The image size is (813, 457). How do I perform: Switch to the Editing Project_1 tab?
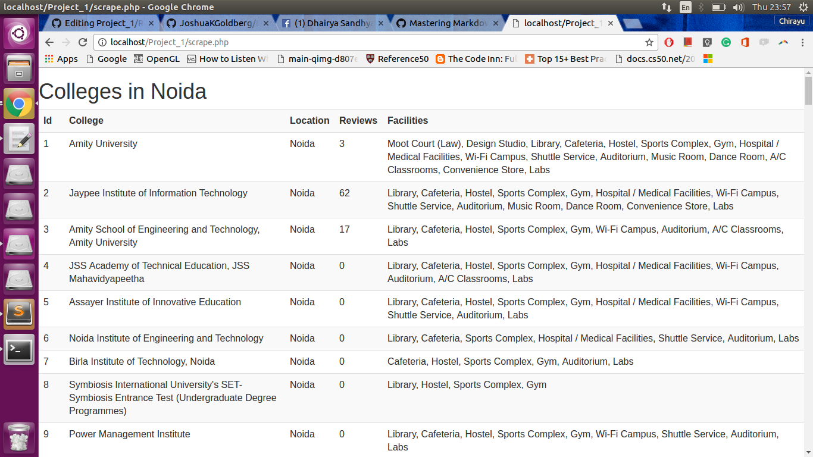[101, 23]
